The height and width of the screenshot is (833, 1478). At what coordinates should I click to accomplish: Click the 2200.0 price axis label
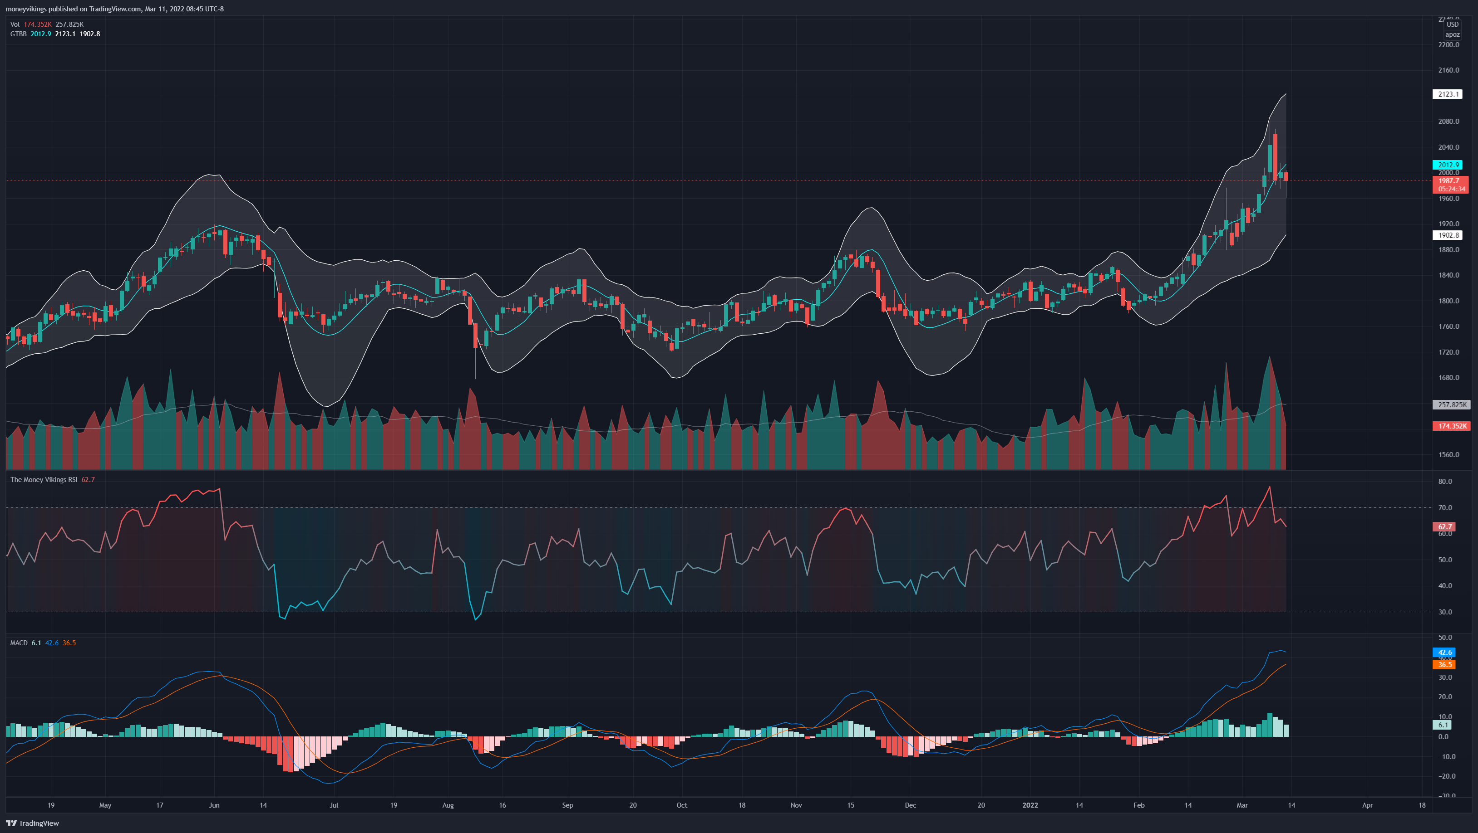[1448, 45]
